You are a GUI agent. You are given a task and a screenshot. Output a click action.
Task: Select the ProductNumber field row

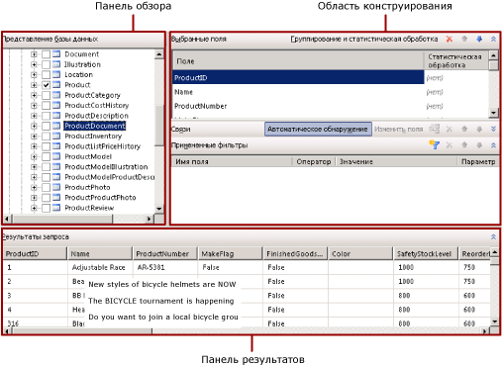click(x=298, y=106)
